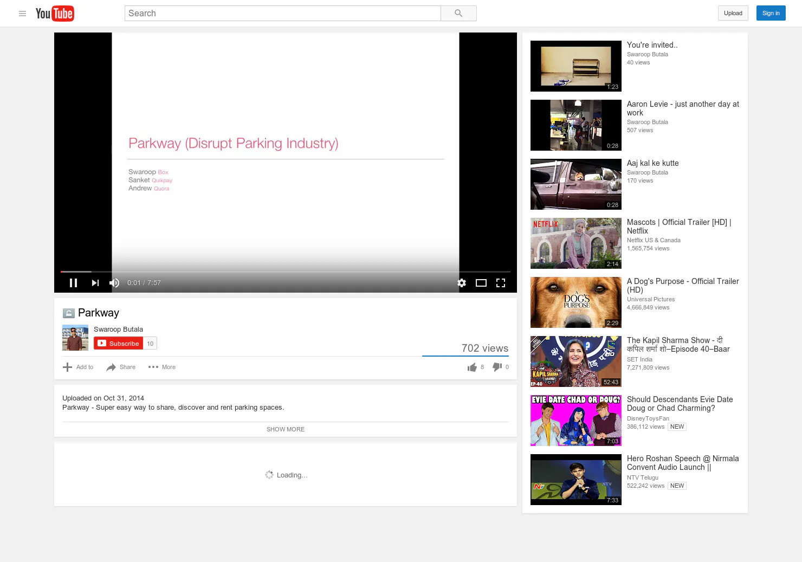
Task: Open 'Should Descendants Evie Date' title
Action: click(x=680, y=404)
